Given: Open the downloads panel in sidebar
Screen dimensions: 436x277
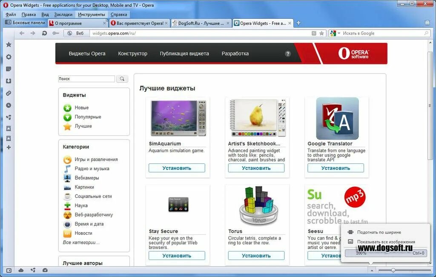Looking at the screenshot, I should (x=9, y=81).
